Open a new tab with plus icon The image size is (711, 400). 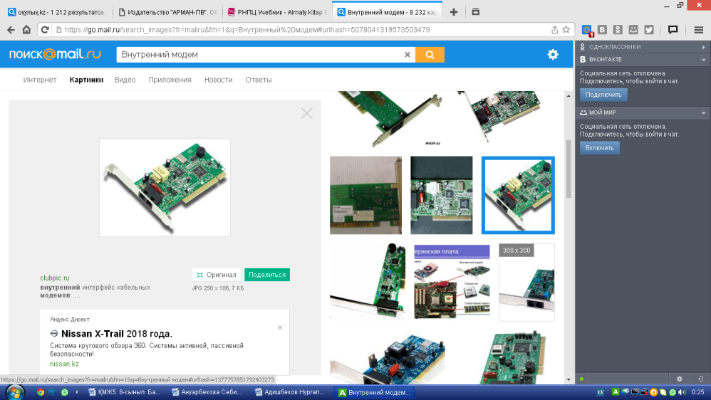coord(454,12)
